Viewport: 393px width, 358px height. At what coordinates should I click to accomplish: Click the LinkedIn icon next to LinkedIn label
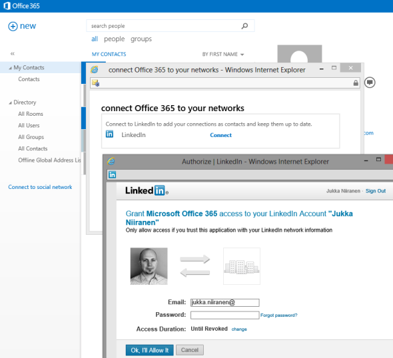(109, 134)
